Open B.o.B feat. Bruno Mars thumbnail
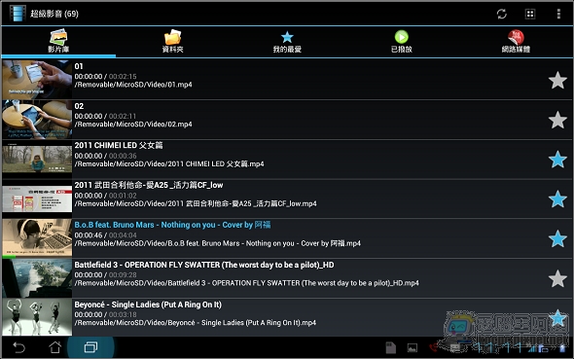574x359 pixels. [x=37, y=237]
